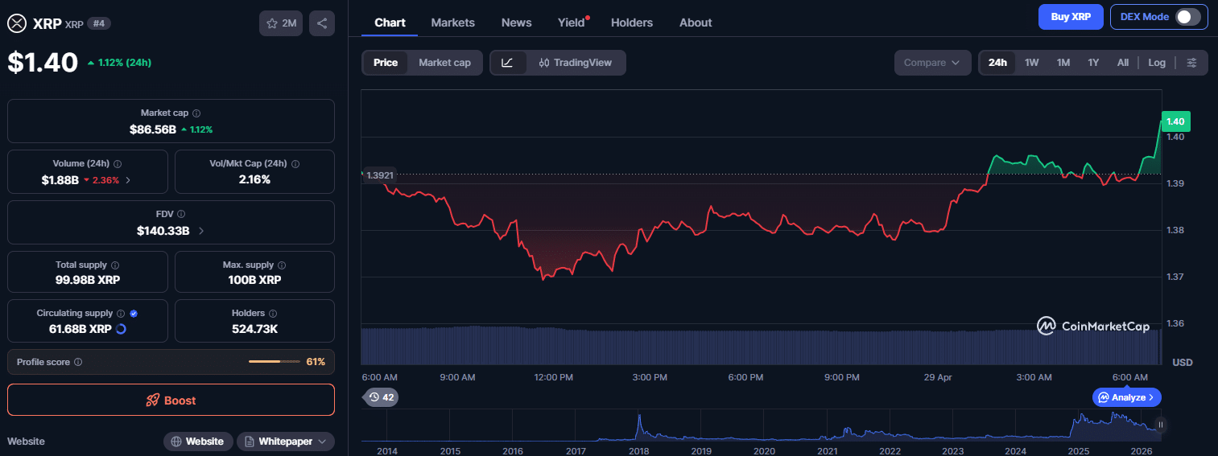
Task: Click the #4 rank badge
Action: pos(99,23)
